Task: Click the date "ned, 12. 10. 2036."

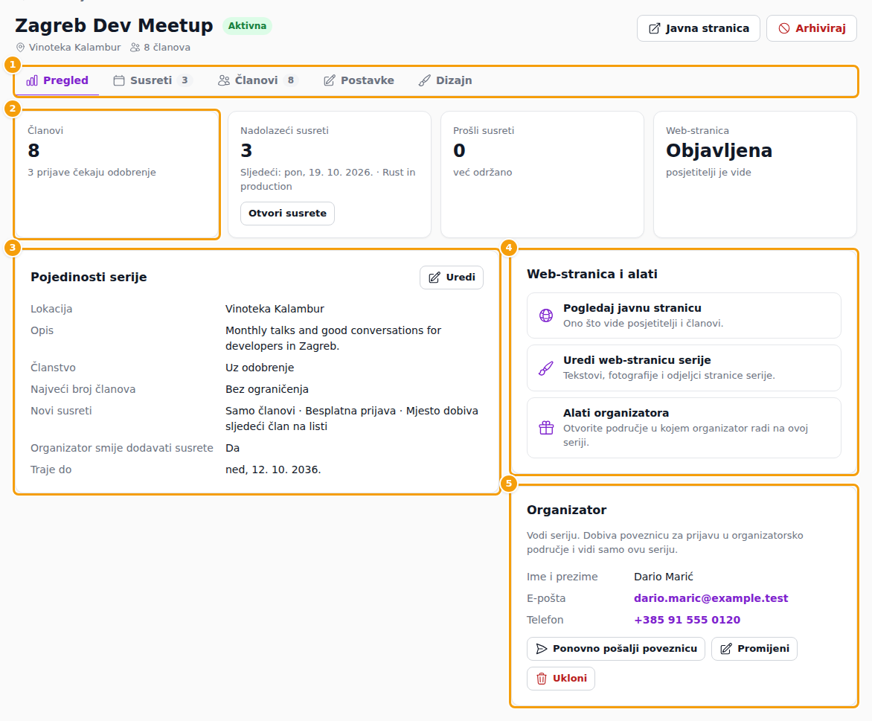Action: pos(273,470)
